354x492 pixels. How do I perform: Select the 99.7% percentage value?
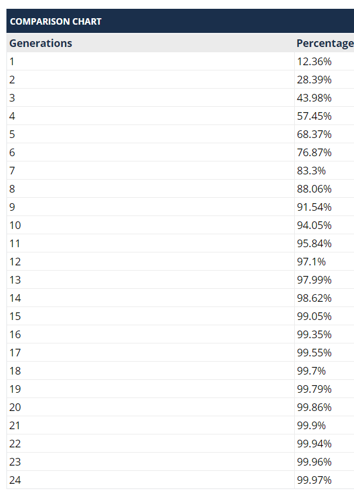pos(311,371)
